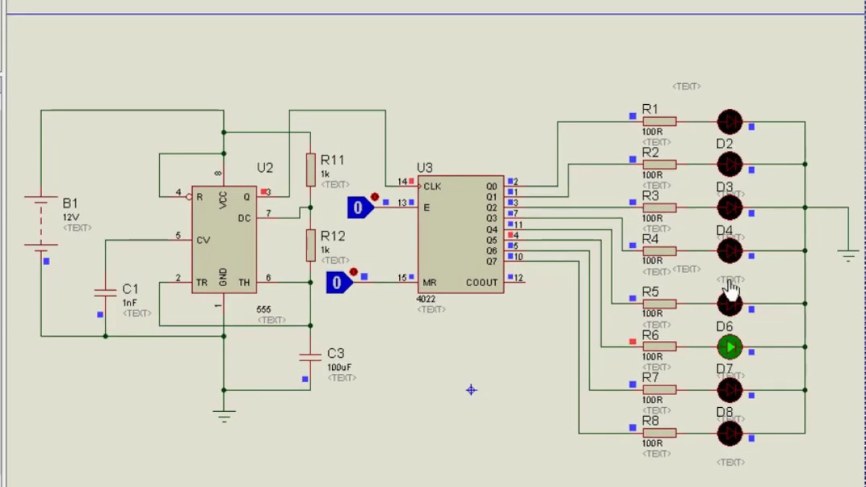Toggle the logic state on pin MR

(x=339, y=283)
